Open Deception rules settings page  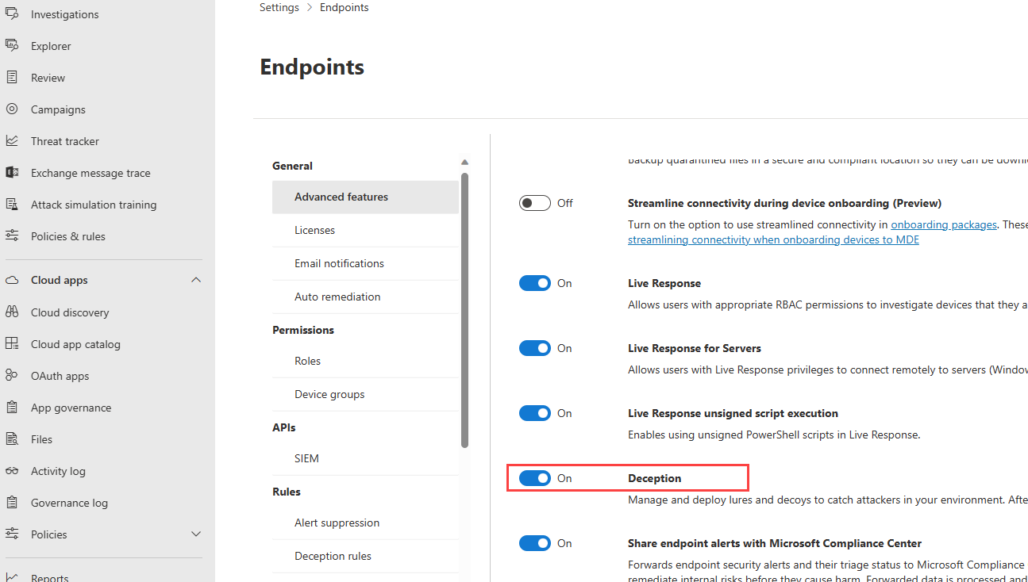click(333, 556)
